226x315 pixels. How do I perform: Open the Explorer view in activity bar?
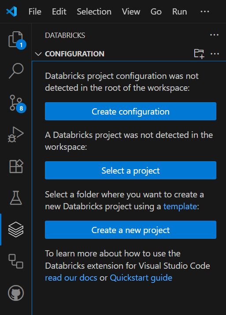[16, 40]
